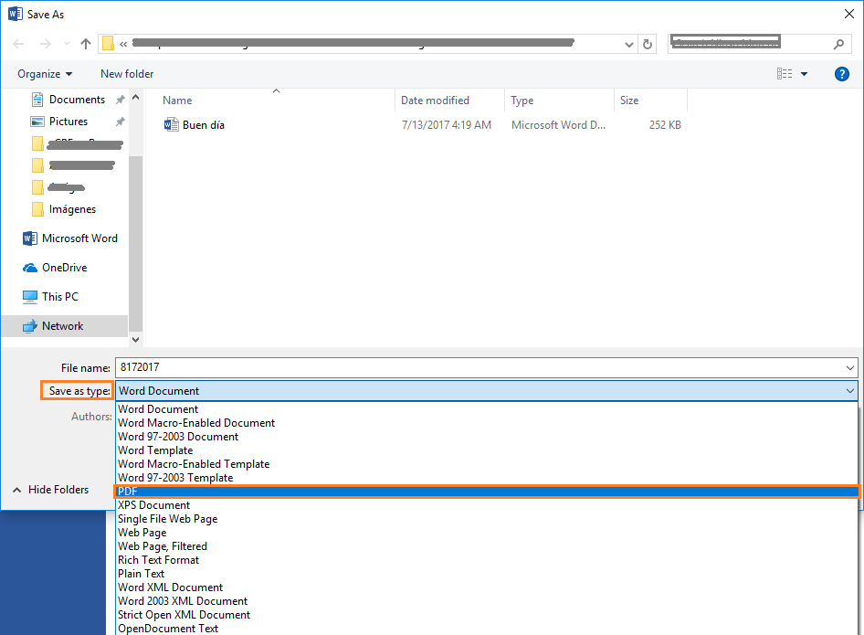Click the Word icon in title bar

point(16,14)
